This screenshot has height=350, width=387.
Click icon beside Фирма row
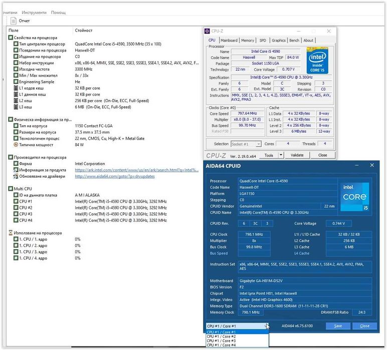(x=16, y=164)
